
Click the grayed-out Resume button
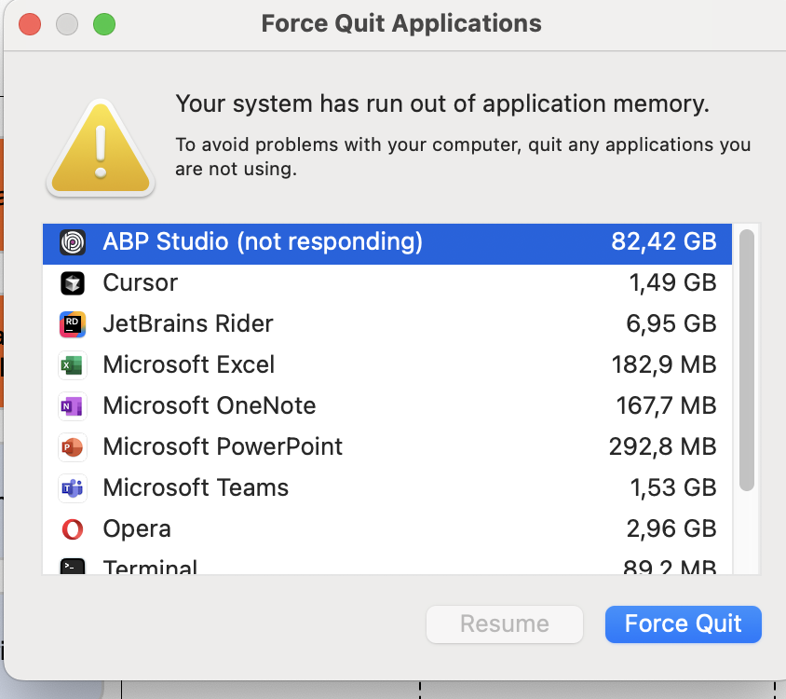point(504,624)
